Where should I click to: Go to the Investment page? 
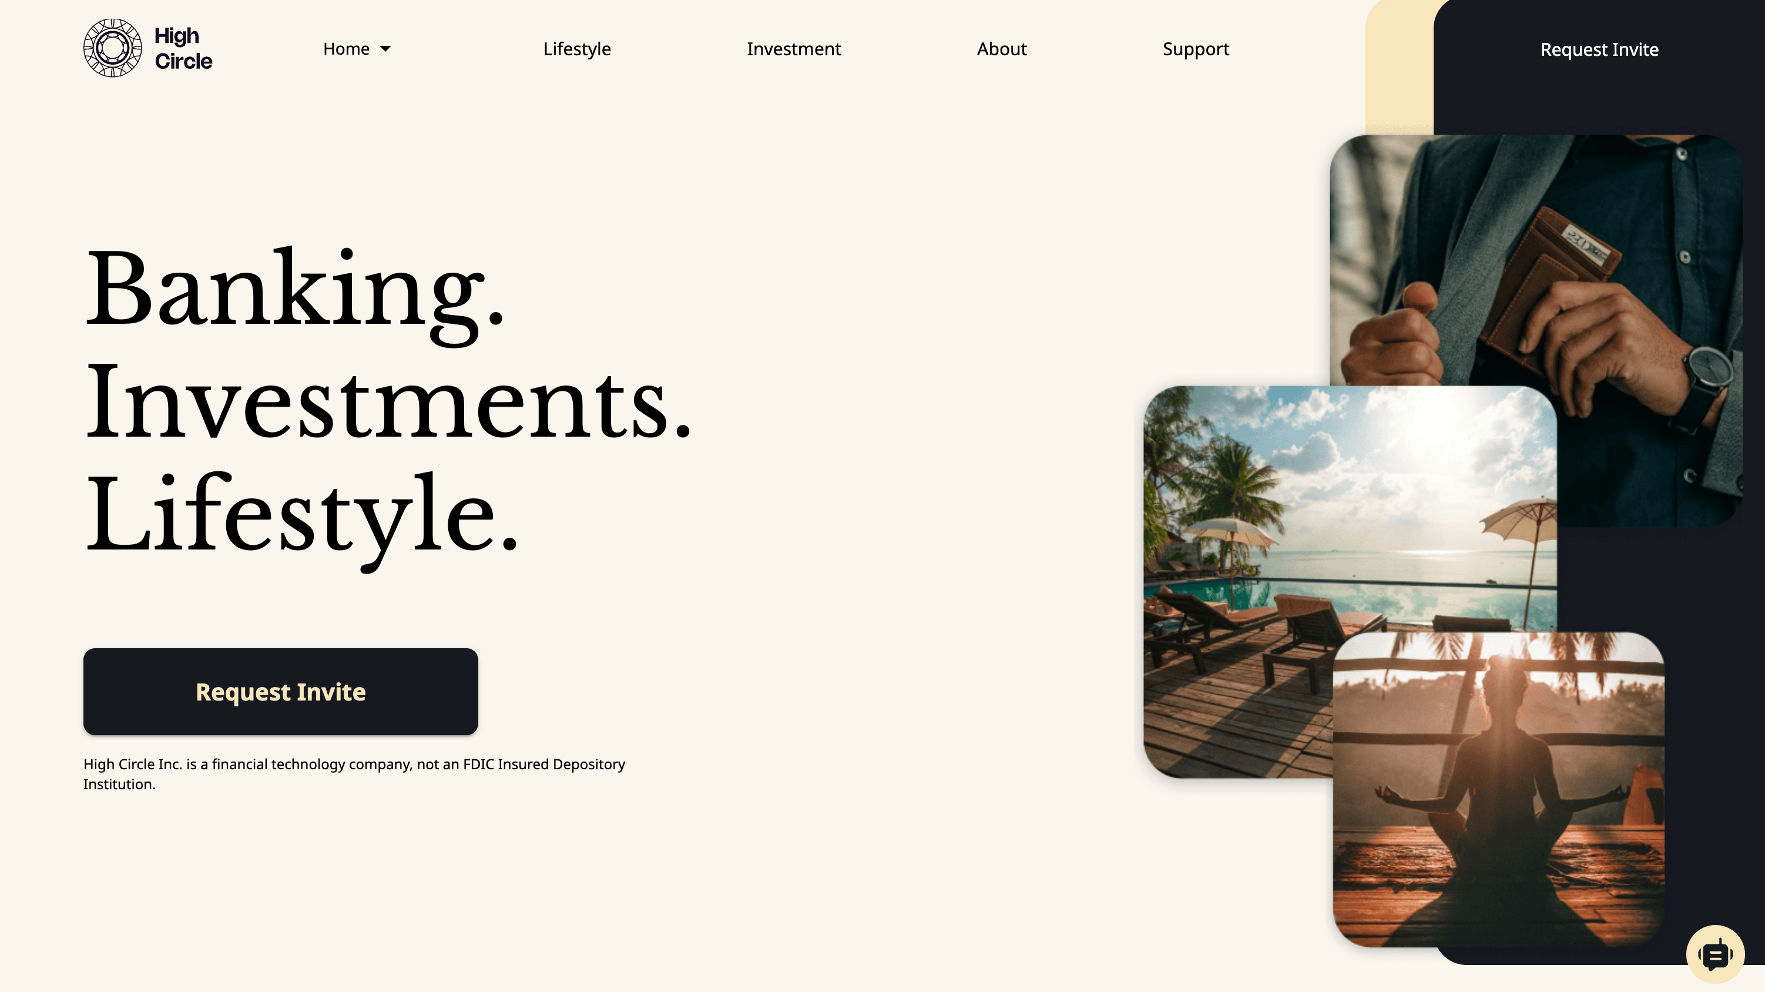pyautogui.click(x=793, y=49)
